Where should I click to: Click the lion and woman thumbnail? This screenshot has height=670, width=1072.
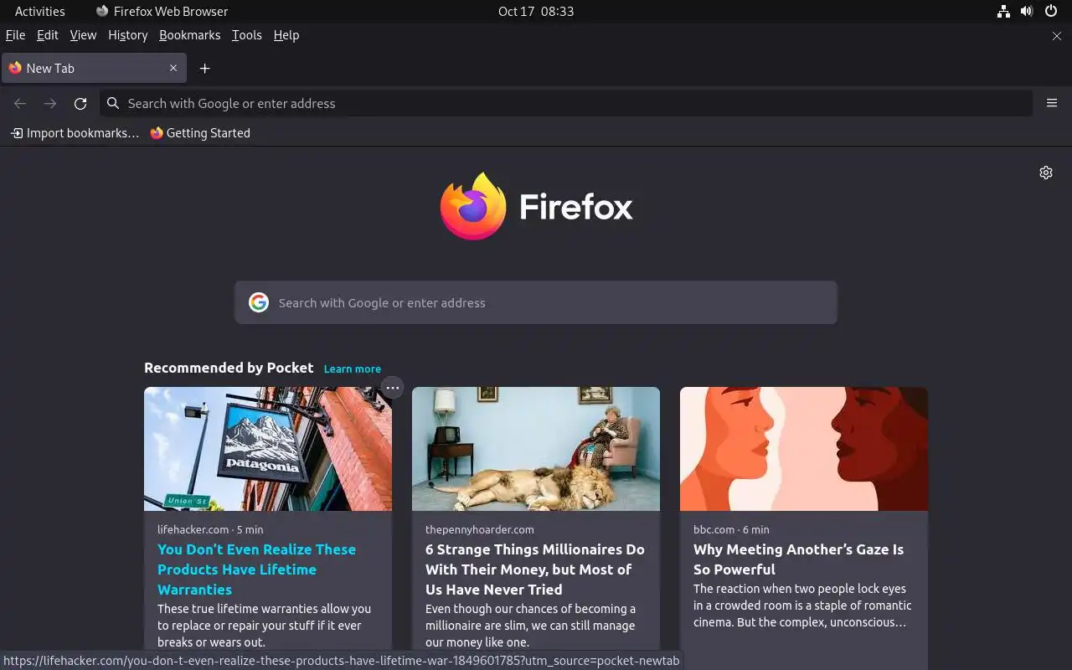point(536,449)
